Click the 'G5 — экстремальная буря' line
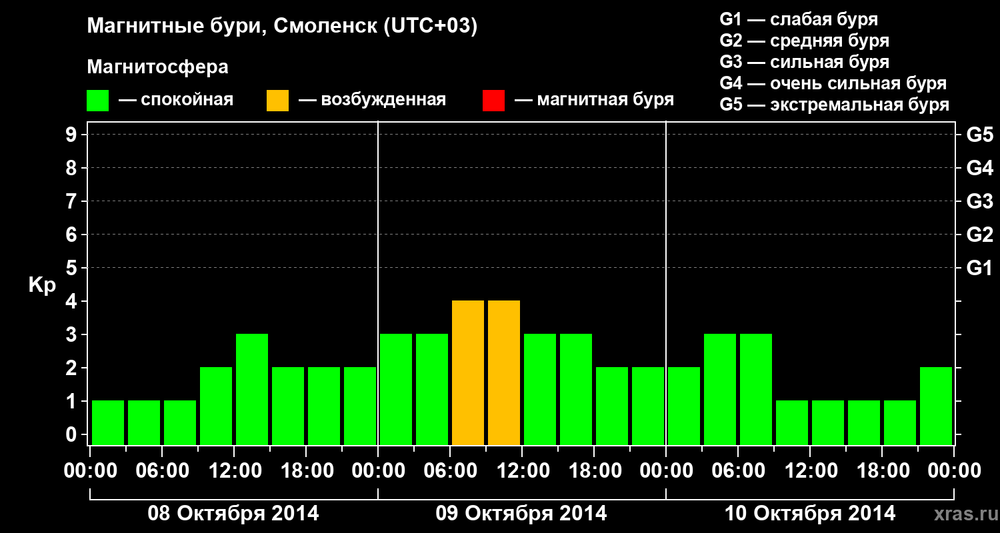Image resolution: width=1000 pixels, height=533 pixels. coord(835,105)
